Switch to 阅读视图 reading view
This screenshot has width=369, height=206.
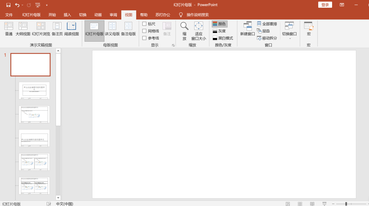[x=71, y=29]
